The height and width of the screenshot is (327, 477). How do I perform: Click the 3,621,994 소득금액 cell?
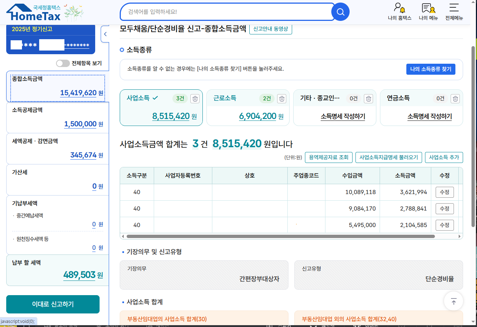405,192
